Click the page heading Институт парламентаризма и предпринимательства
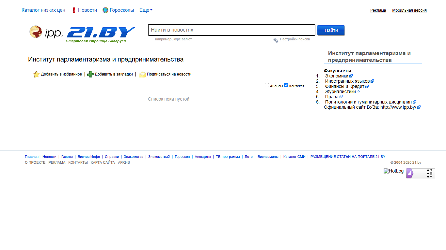This screenshot has height=250, width=446. click(106, 59)
